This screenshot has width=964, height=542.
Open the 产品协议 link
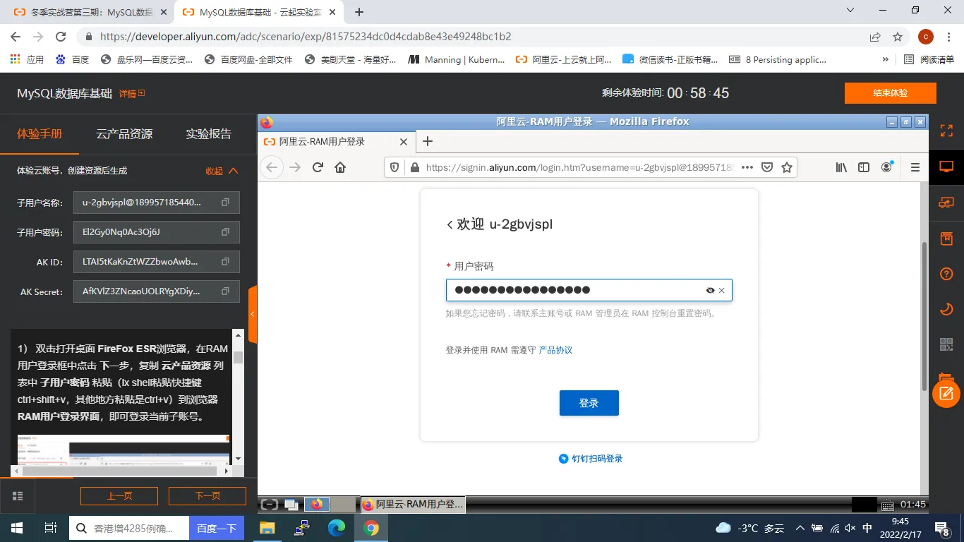[555, 350]
